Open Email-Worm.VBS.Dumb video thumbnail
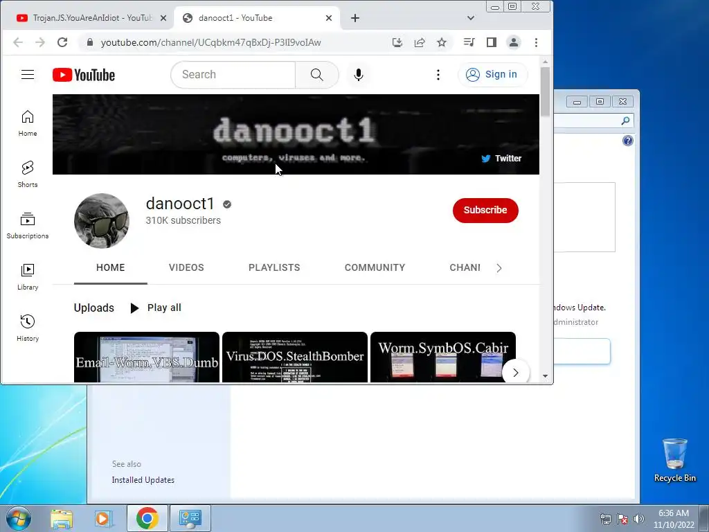This screenshot has width=709, height=532. pyautogui.click(x=147, y=357)
